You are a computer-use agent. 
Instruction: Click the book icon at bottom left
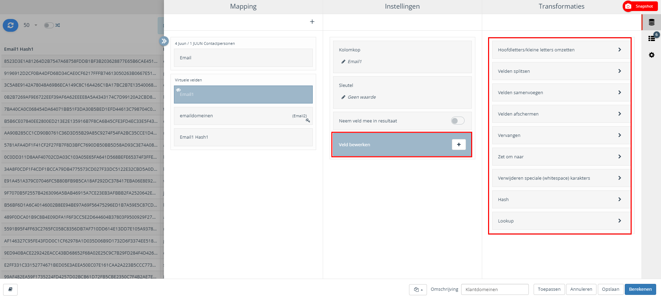[10, 289]
